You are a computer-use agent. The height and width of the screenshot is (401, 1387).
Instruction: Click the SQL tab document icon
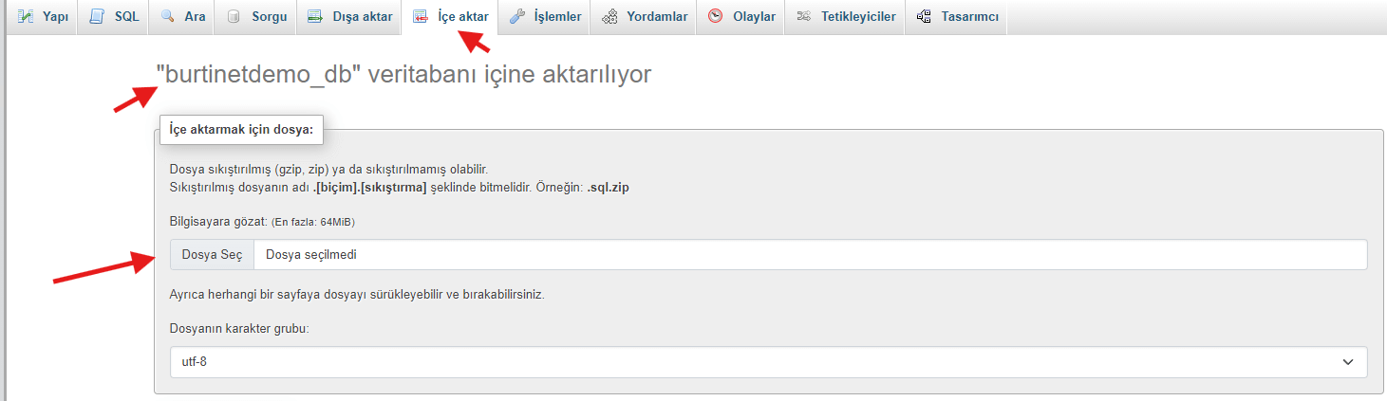pyautogui.click(x=97, y=16)
